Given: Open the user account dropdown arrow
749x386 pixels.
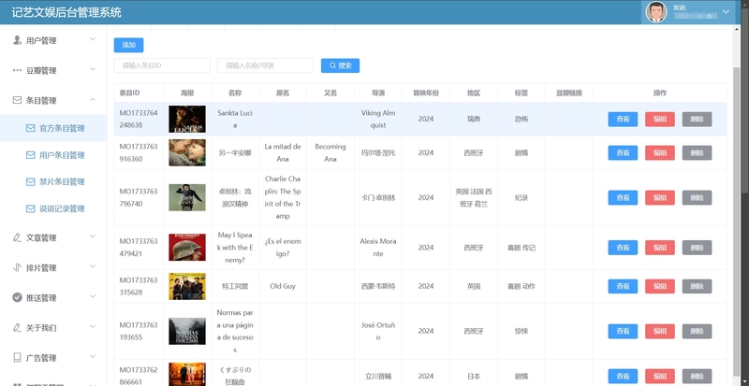Looking at the screenshot, I should coord(727,12).
